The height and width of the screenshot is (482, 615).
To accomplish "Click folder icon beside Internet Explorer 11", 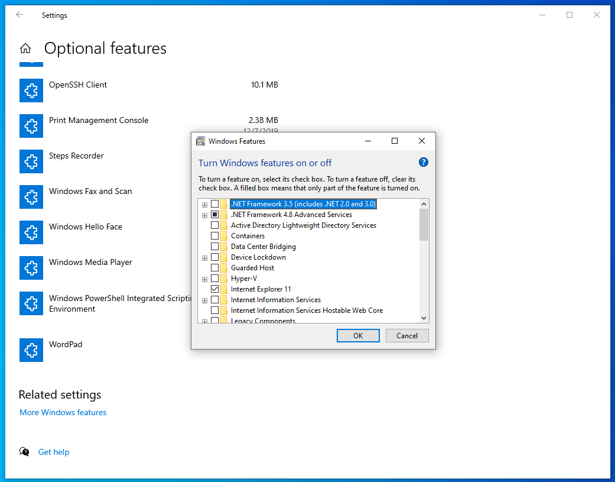I will tap(223, 289).
